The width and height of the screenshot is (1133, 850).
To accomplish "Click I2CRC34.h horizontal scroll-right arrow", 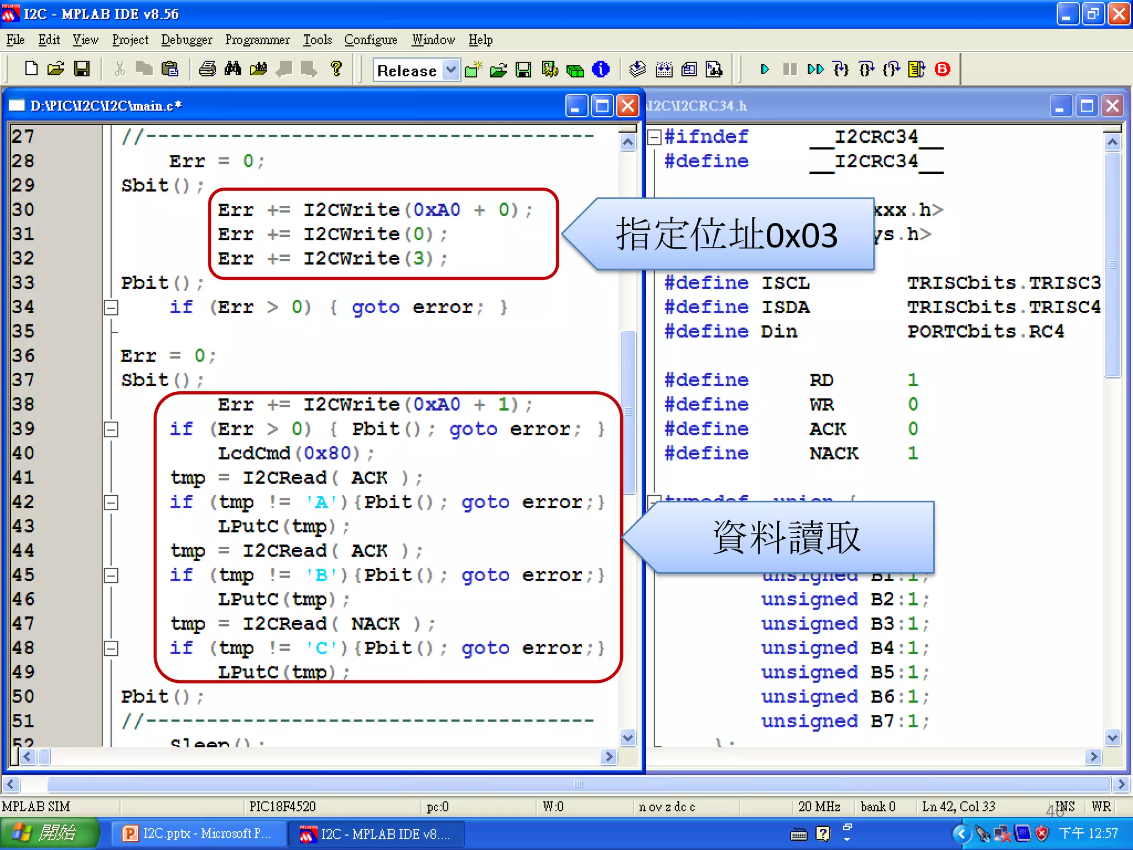I will pos(1094,756).
